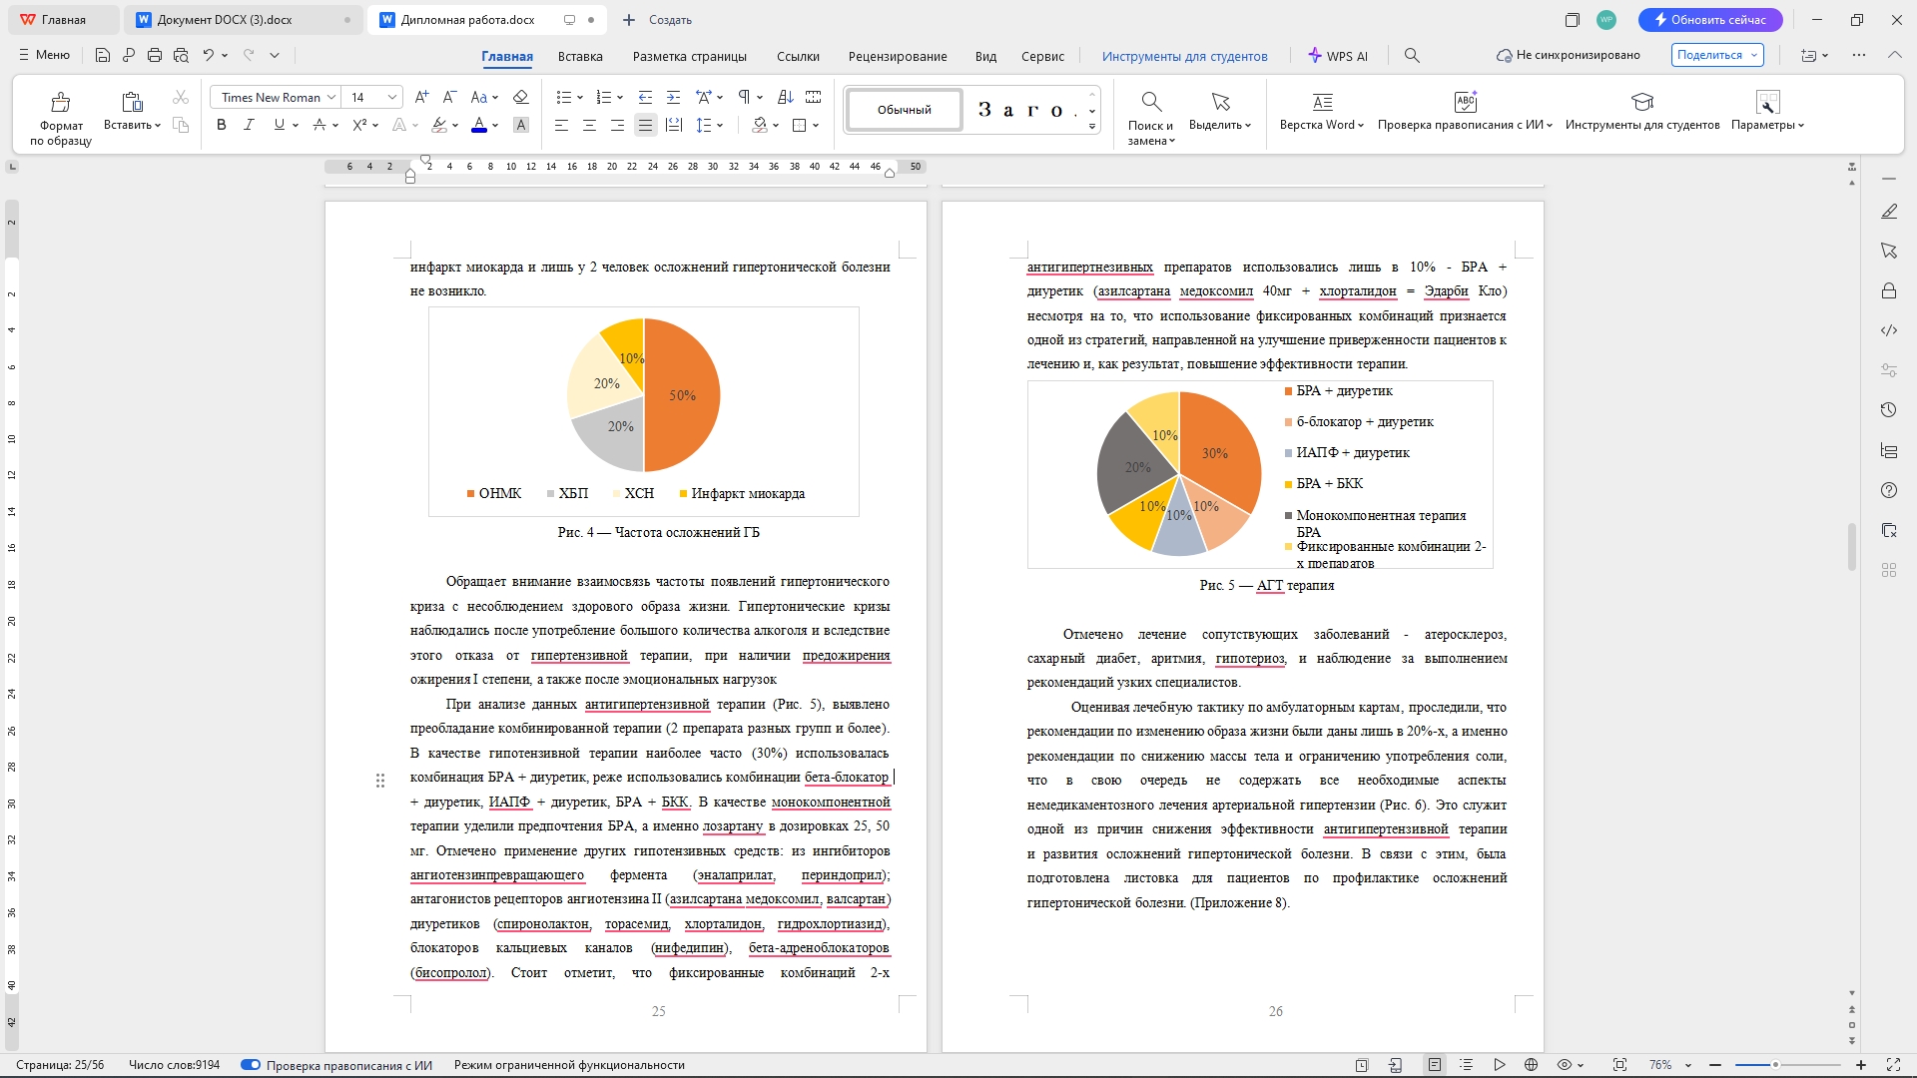Click the clear formatting eraser icon
The width and height of the screenshot is (1917, 1078).
pyautogui.click(x=520, y=97)
